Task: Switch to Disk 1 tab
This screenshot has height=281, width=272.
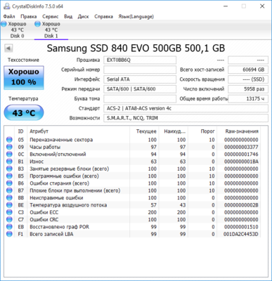Action: point(51,30)
